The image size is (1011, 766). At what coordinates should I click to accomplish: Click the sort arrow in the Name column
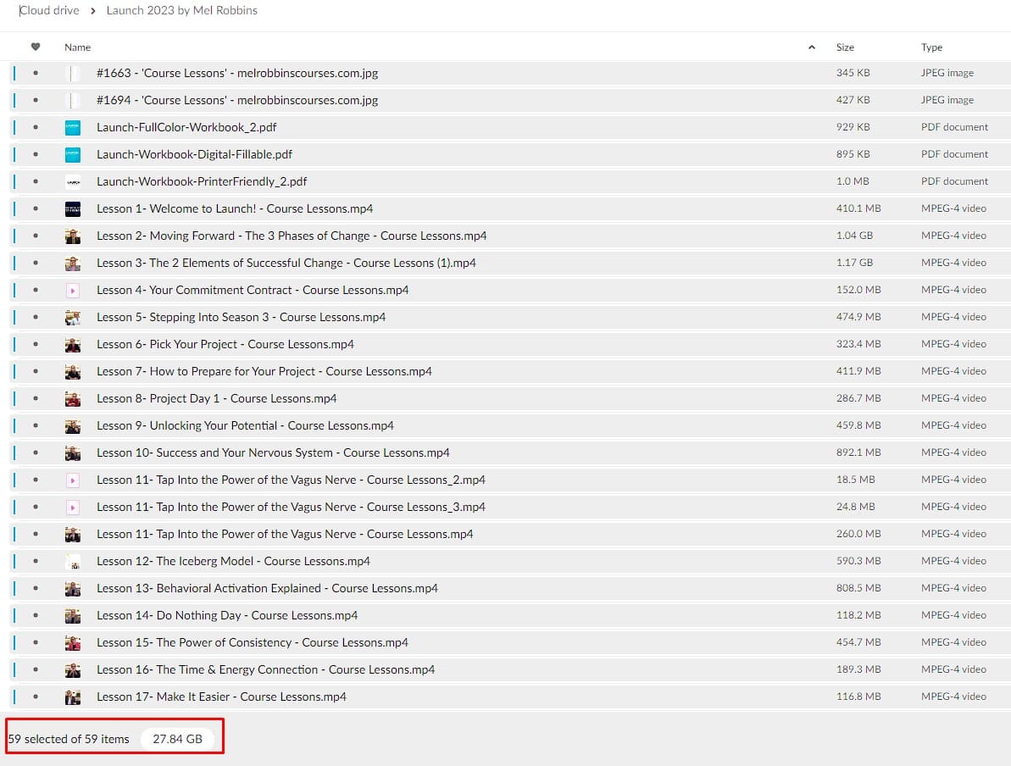pos(812,47)
